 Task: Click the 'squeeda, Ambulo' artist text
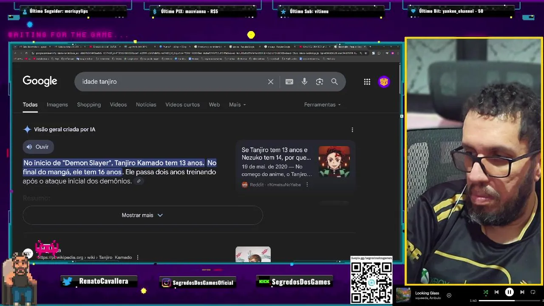[428, 298]
